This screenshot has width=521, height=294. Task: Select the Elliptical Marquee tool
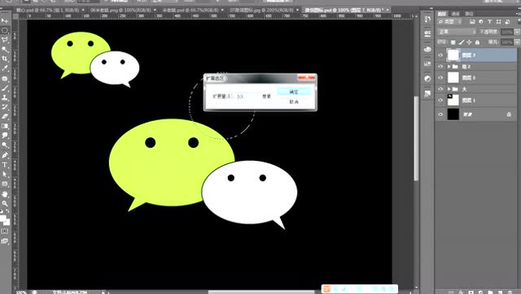tap(5, 30)
